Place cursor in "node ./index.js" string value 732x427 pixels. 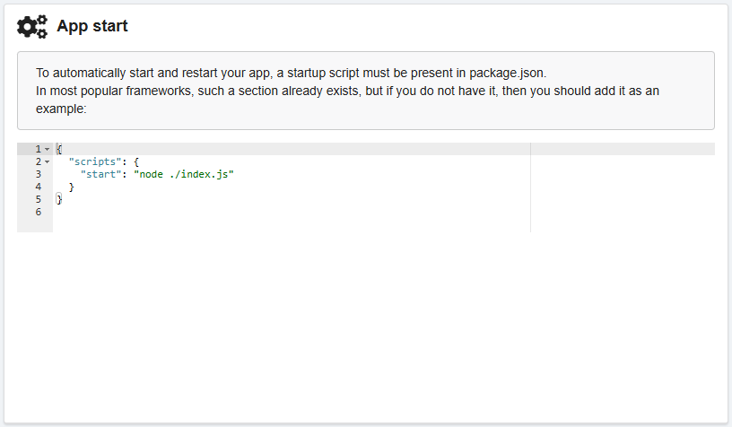[x=183, y=174]
